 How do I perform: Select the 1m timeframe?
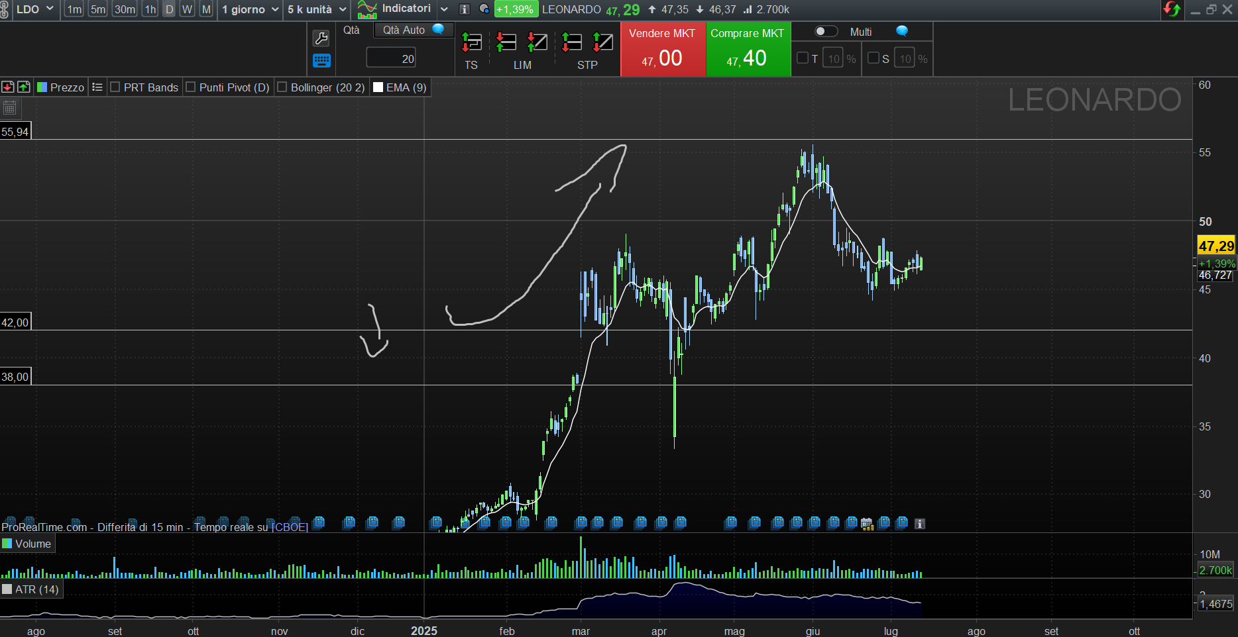[74, 9]
